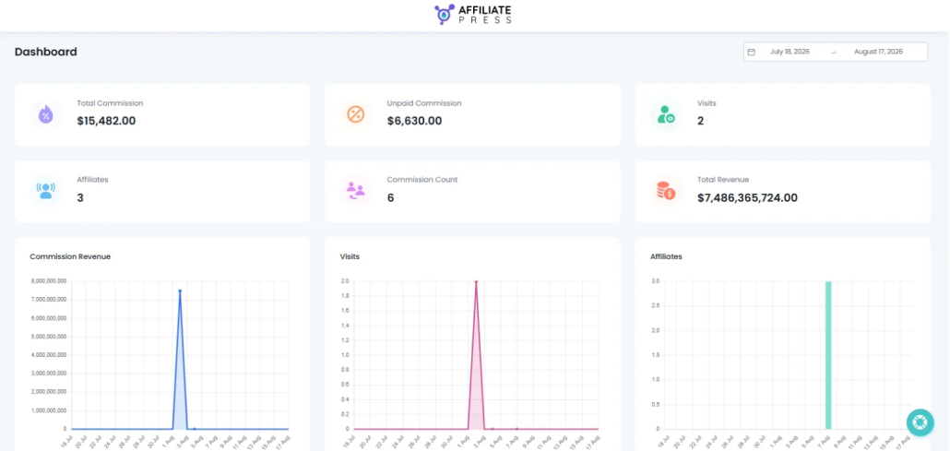This screenshot has height=451, width=950.
Task: Click the $6,630.00 unpaid commission value
Action: pos(414,121)
